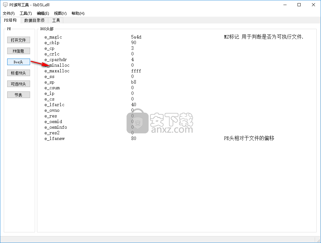
Task: Select the e_lfarlc field label
Action: pos(54,105)
